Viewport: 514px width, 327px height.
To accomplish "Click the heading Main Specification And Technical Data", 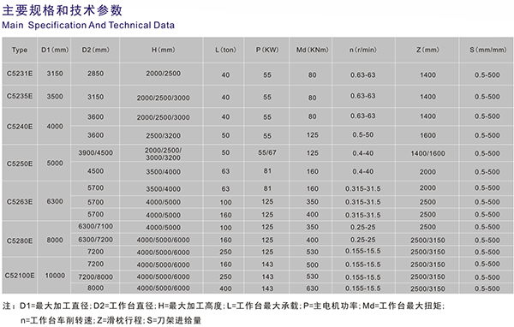I will 88,25.
